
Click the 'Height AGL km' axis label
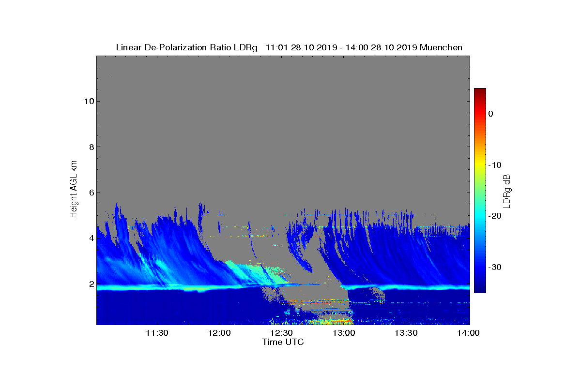point(74,190)
